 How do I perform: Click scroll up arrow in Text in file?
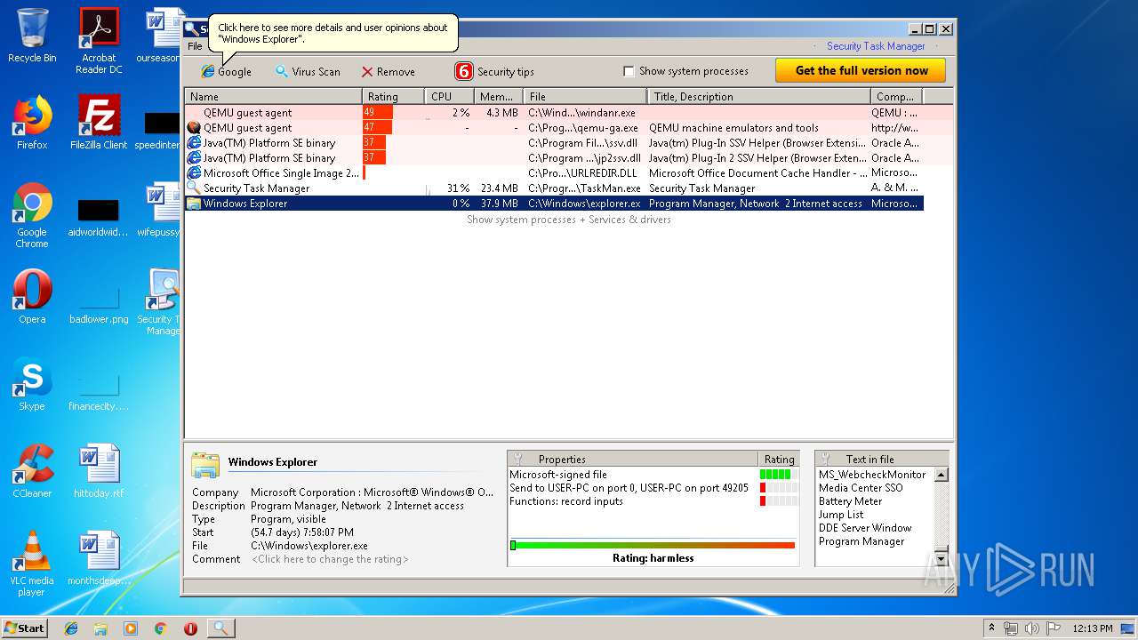click(941, 475)
